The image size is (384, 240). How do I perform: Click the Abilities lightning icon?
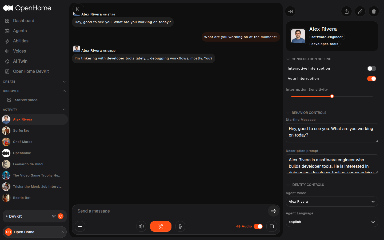point(7,41)
